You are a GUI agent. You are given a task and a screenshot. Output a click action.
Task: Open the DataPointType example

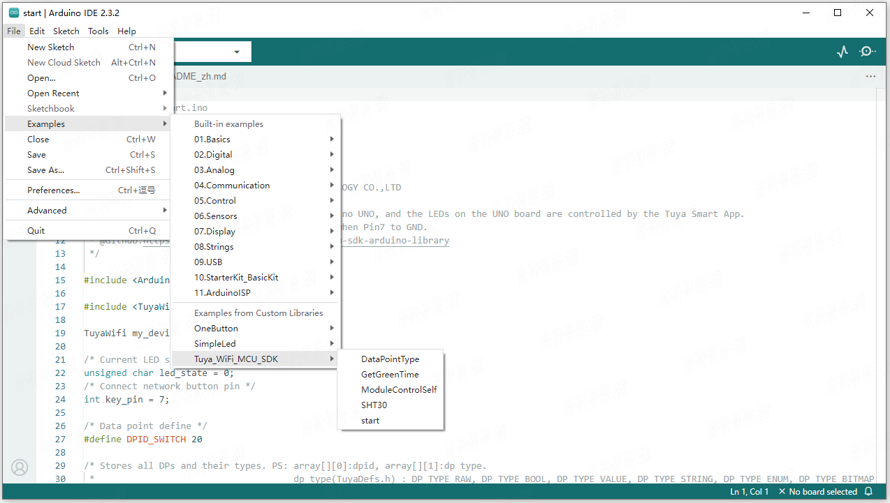point(391,359)
